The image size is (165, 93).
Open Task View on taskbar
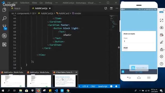tap(14, 91)
